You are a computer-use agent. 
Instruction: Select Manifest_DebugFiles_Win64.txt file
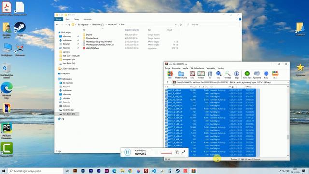pos(99,42)
